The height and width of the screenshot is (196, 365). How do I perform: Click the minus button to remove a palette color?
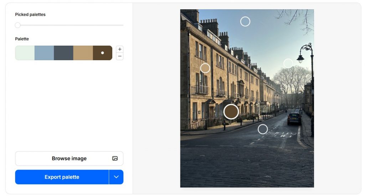pos(120,56)
